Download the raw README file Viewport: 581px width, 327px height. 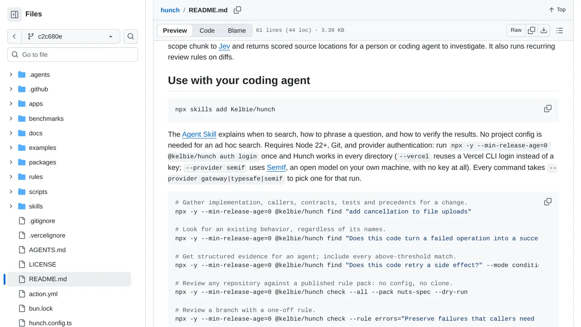[544, 30]
